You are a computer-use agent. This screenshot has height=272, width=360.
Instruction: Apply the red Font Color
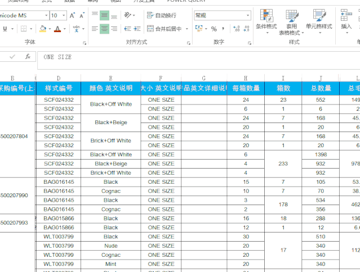tap(57, 29)
